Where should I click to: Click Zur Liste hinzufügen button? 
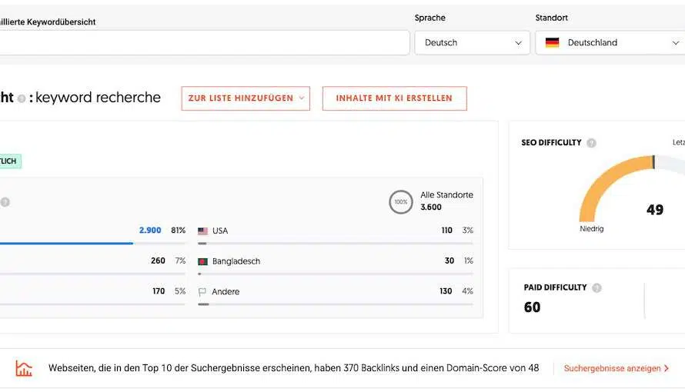[x=246, y=98]
